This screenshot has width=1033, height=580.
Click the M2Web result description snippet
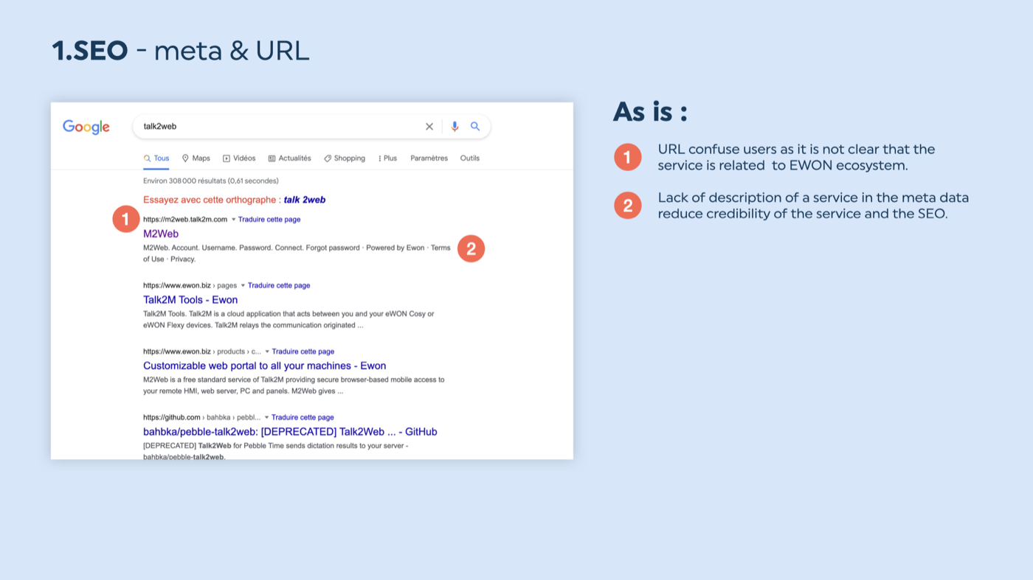297,254
